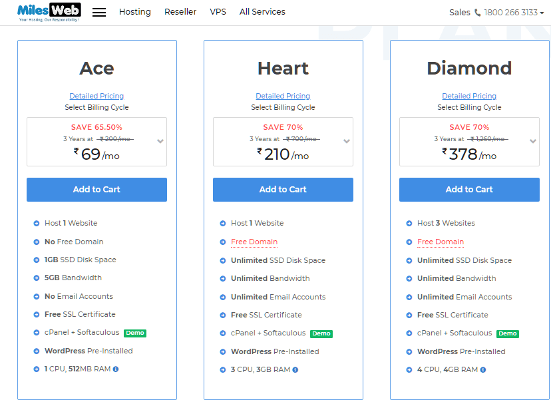The width and height of the screenshot is (551, 402).
Task: Click '1 CPU, 512MB RAM' feature text
Action: pyautogui.click(x=77, y=369)
